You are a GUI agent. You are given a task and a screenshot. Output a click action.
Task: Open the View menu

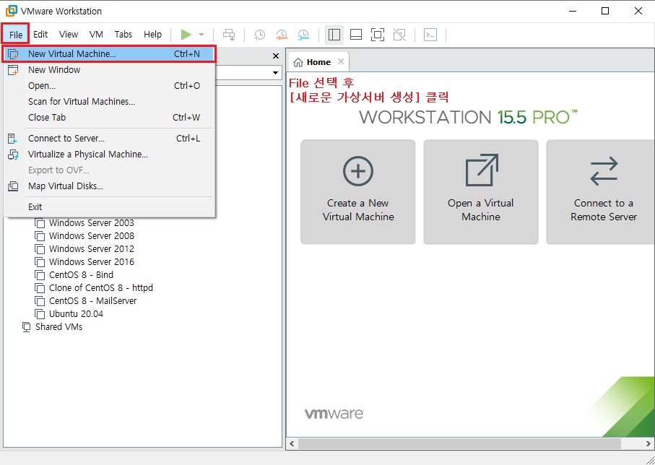[69, 34]
